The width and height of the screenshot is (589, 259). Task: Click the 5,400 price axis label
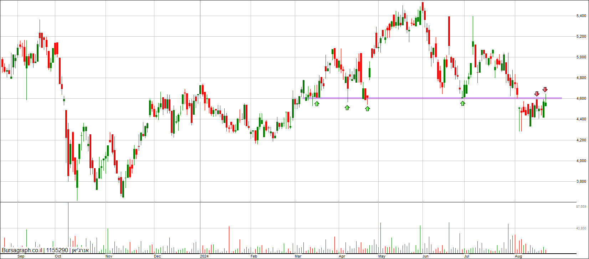click(x=581, y=16)
